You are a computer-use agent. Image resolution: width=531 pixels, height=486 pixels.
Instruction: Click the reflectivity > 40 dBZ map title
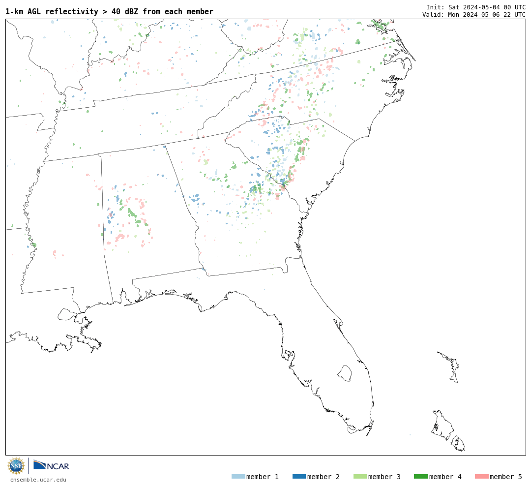click(x=109, y=11)
